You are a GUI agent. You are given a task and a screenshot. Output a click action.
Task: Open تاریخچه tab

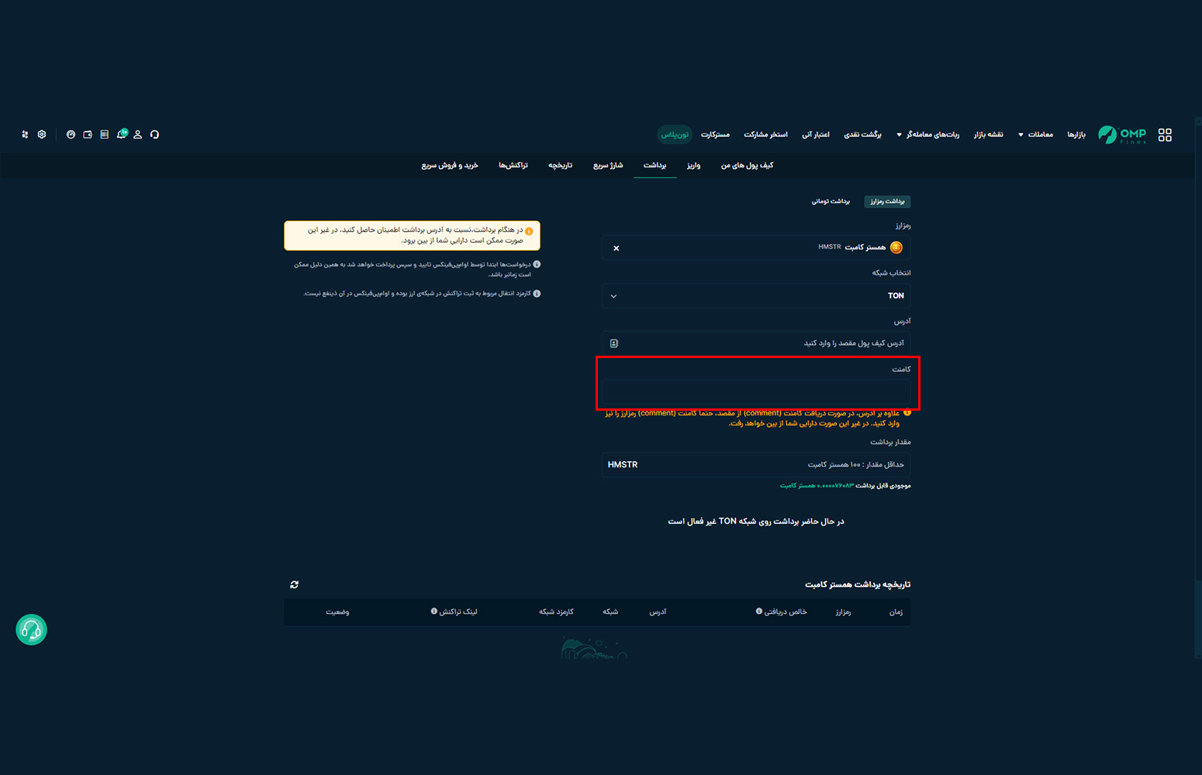point(560,166)
